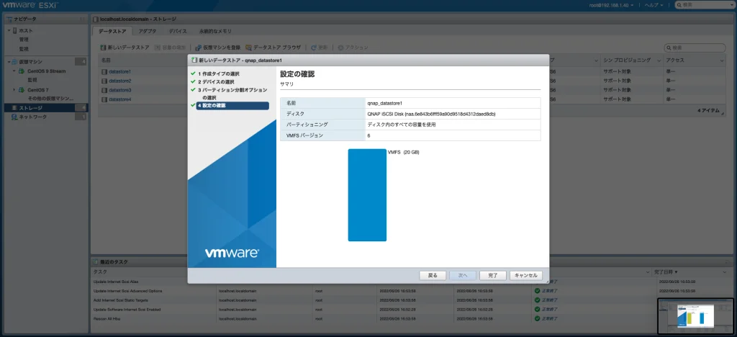Click the 戻る button in the wizard

click(433, 275)
